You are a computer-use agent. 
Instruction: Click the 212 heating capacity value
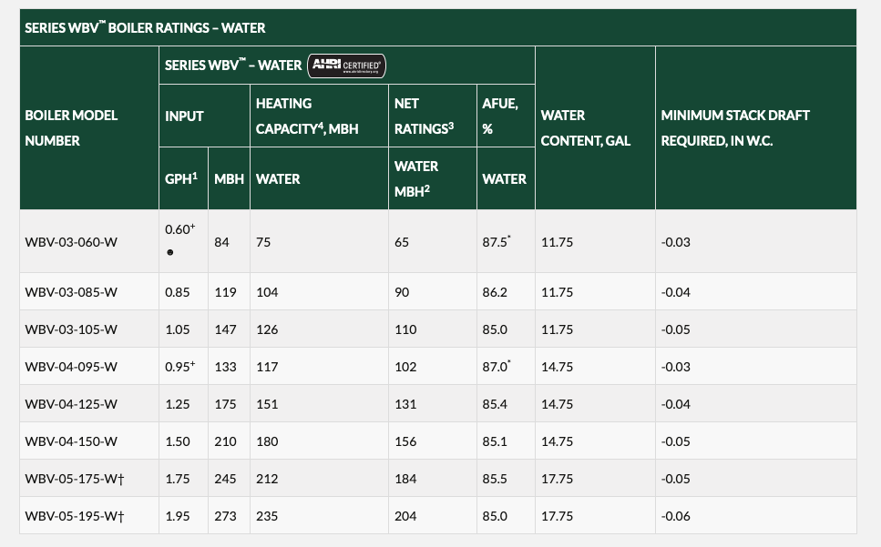267,479
